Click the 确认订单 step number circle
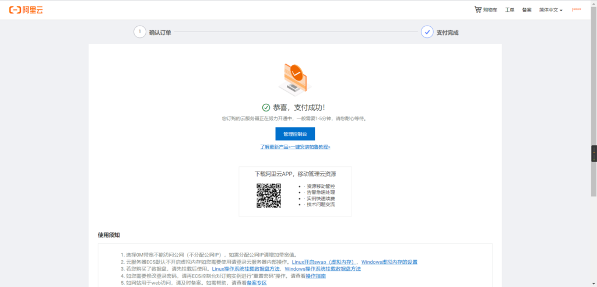This screenshot has width=597, height=287. tap(140, 32)
